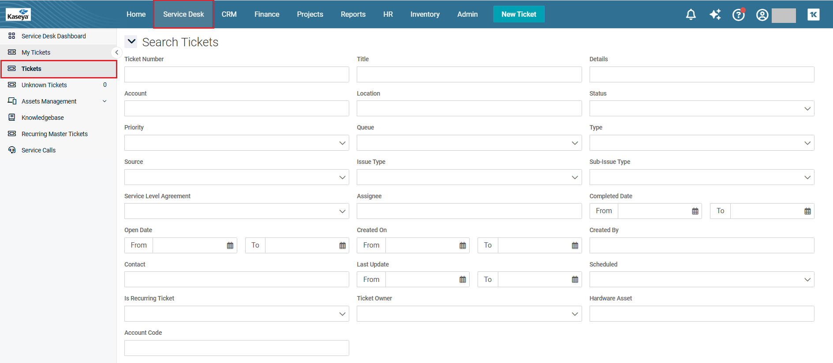Image resolution: width=833 pixels, height=363 pixels.
Task: Open the user profile icon
Action: (x=762, y=15)
